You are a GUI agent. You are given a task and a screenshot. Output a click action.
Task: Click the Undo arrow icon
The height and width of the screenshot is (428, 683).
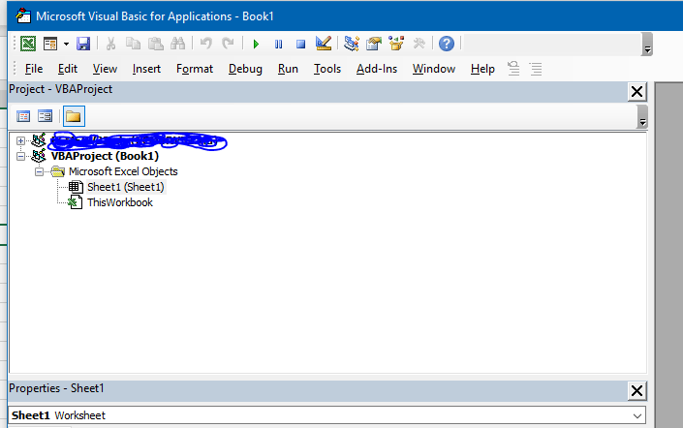point(206,44)
